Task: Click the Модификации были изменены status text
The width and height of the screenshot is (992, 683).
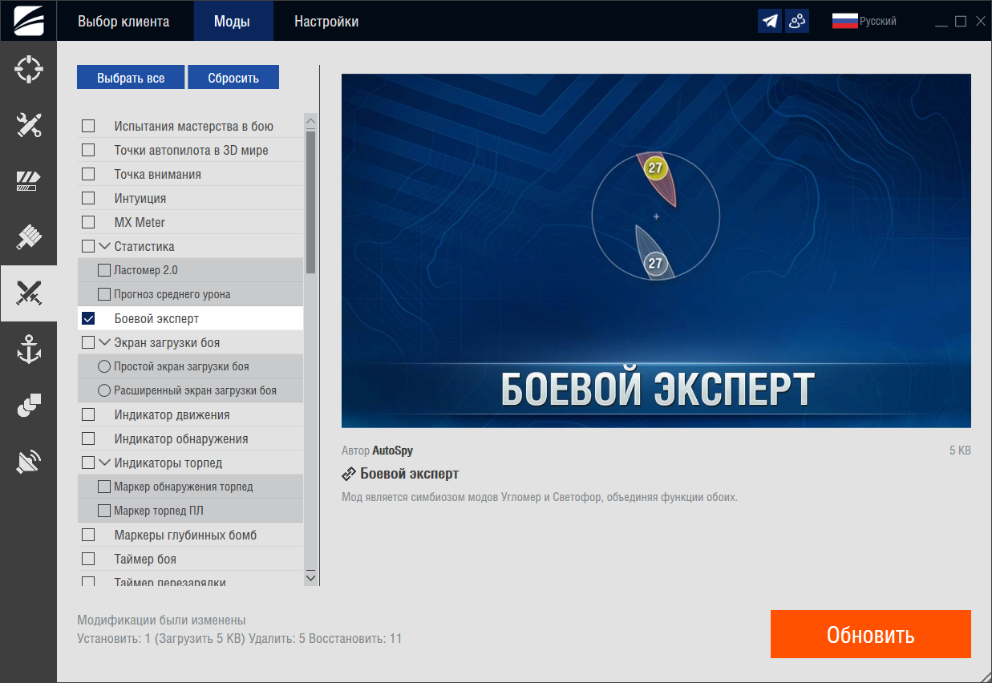Action: click(x=161, y=620)
